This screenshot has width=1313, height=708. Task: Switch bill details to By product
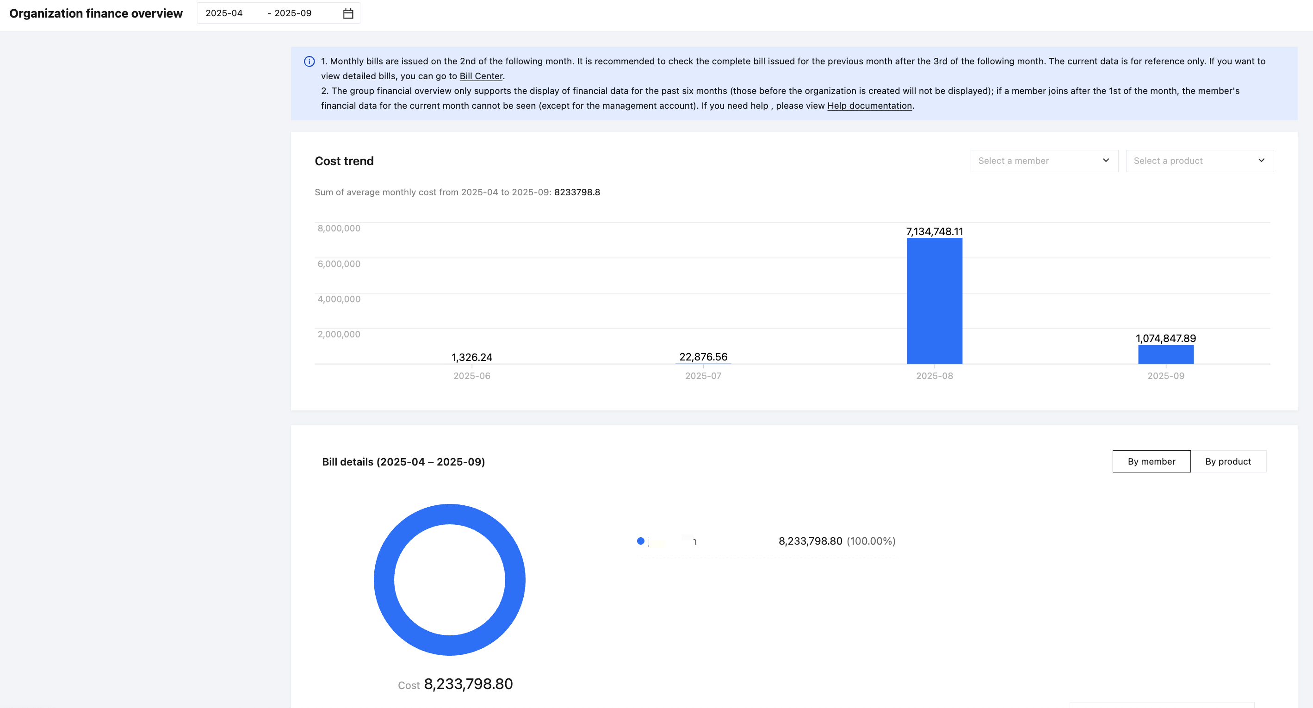tap(1228, 461)
